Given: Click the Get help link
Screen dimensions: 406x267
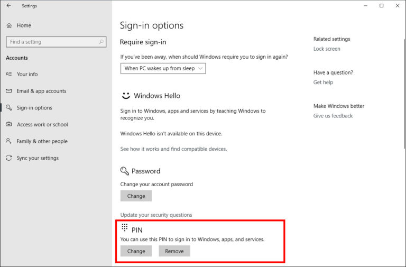Looking at the screenshot, I should pyautogui.click(x=323, y=82).
